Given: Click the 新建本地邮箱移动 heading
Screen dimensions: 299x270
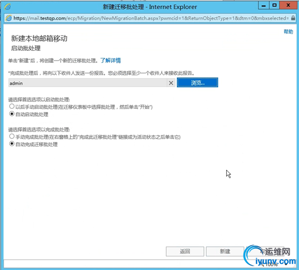Looking at the screenshot, I should [x=39, y=38].
